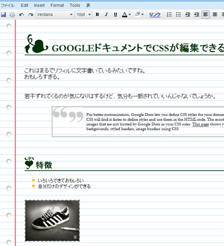The image size is (224, 246).
Task: Click the GOOGLEドキュメントでCSSが編集できる heading
Action: coord(138,48)
